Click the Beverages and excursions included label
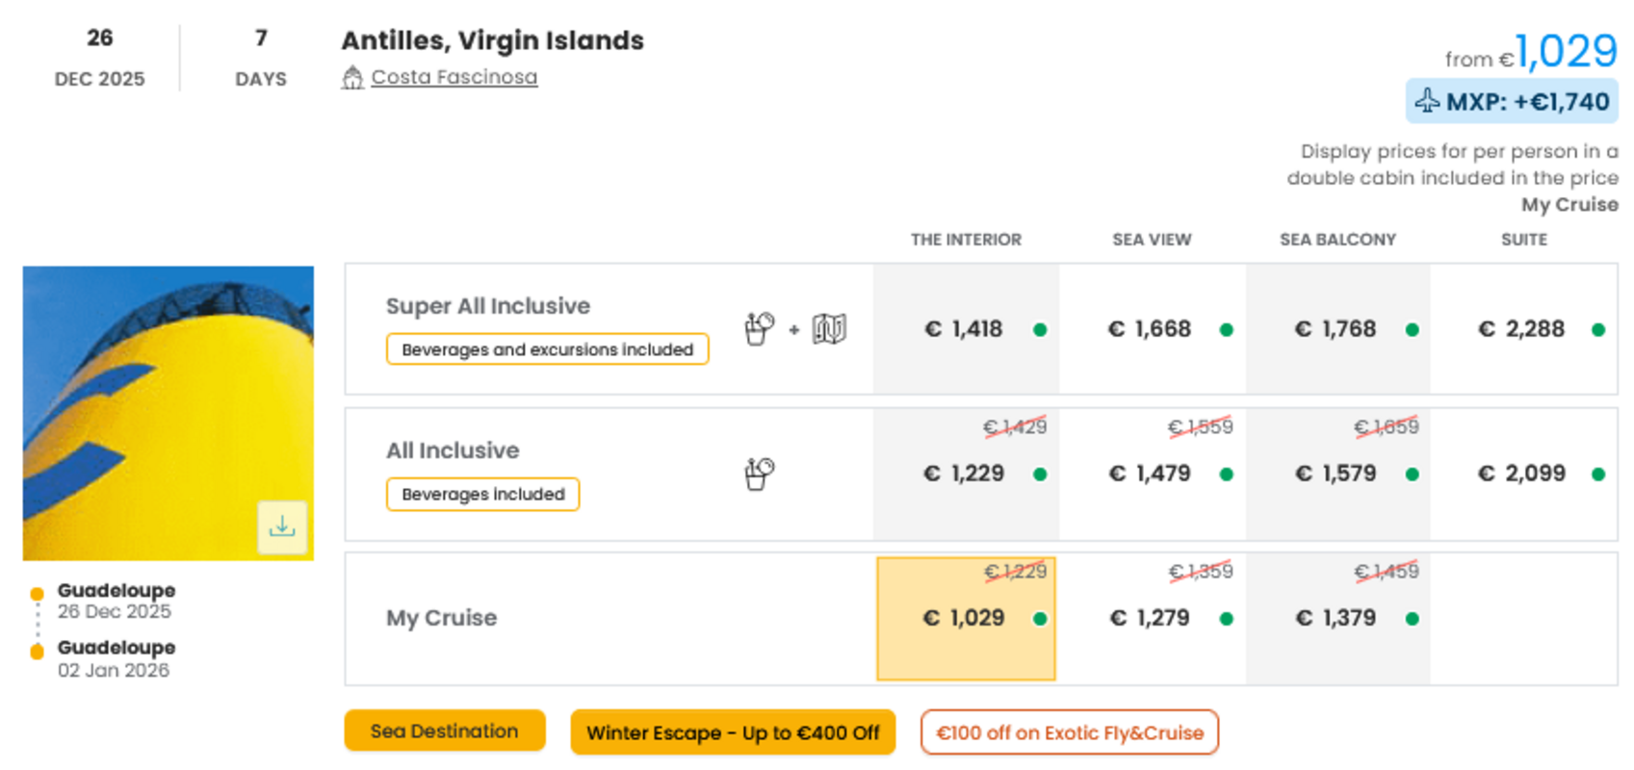Viewport: 1634px width, 770px height. point(547,349)
